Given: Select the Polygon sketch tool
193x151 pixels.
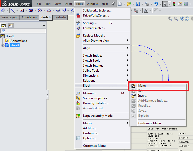Looking at the screenshot, I should click(x=58, y=11).
